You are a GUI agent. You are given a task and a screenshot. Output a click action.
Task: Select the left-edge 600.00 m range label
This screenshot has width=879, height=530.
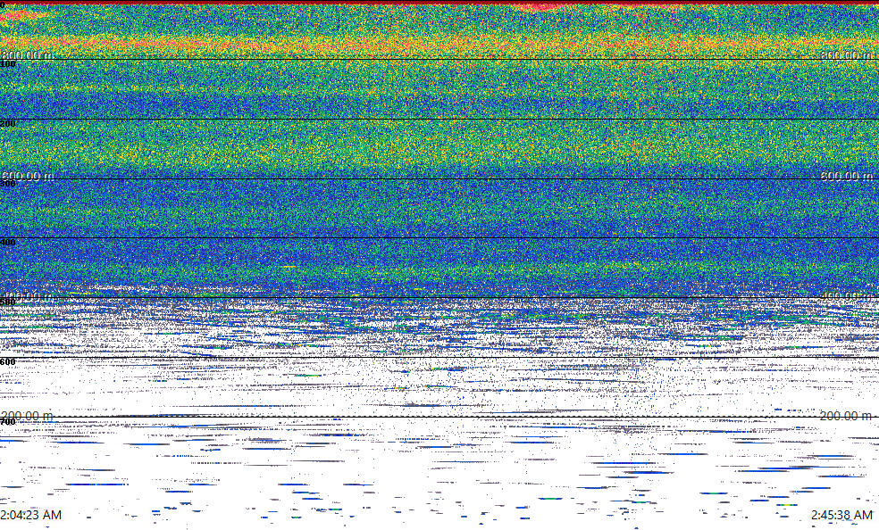[27, 176]
